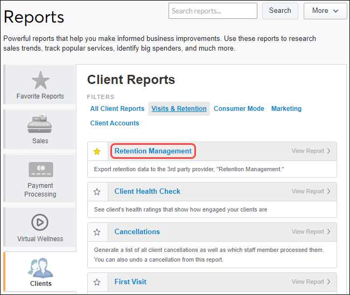Expand the More dropdown menu
350x295 pixels.
click(x=325, y=11)
